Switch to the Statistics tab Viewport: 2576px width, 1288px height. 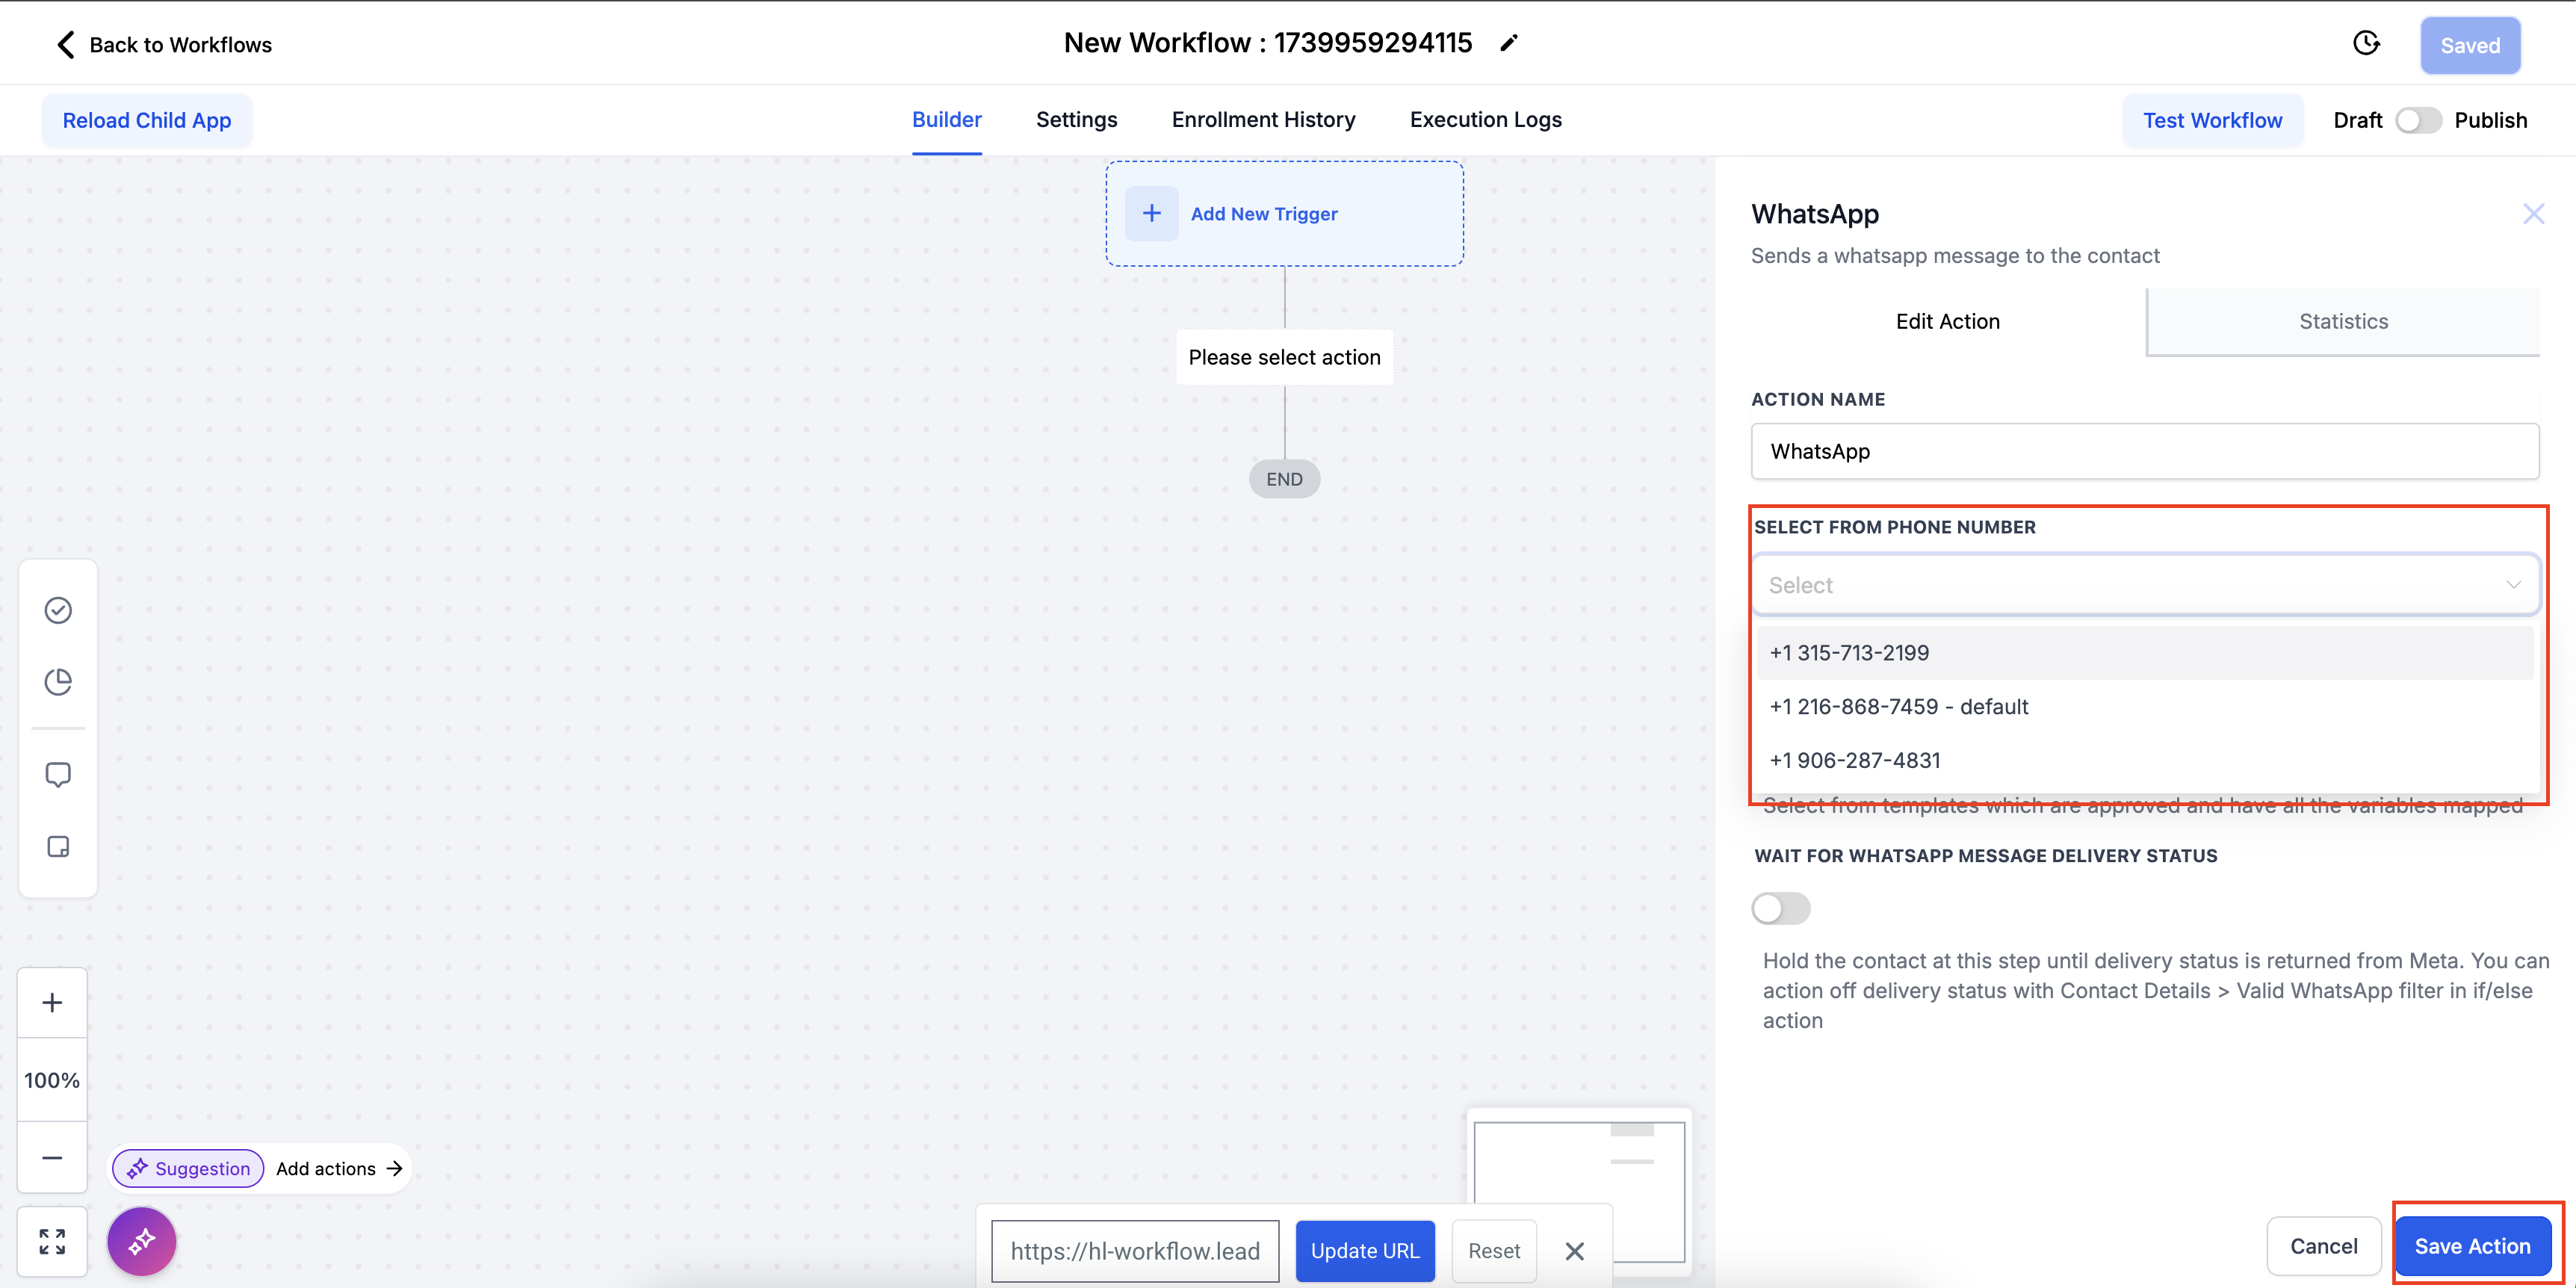pos(2342,322)
